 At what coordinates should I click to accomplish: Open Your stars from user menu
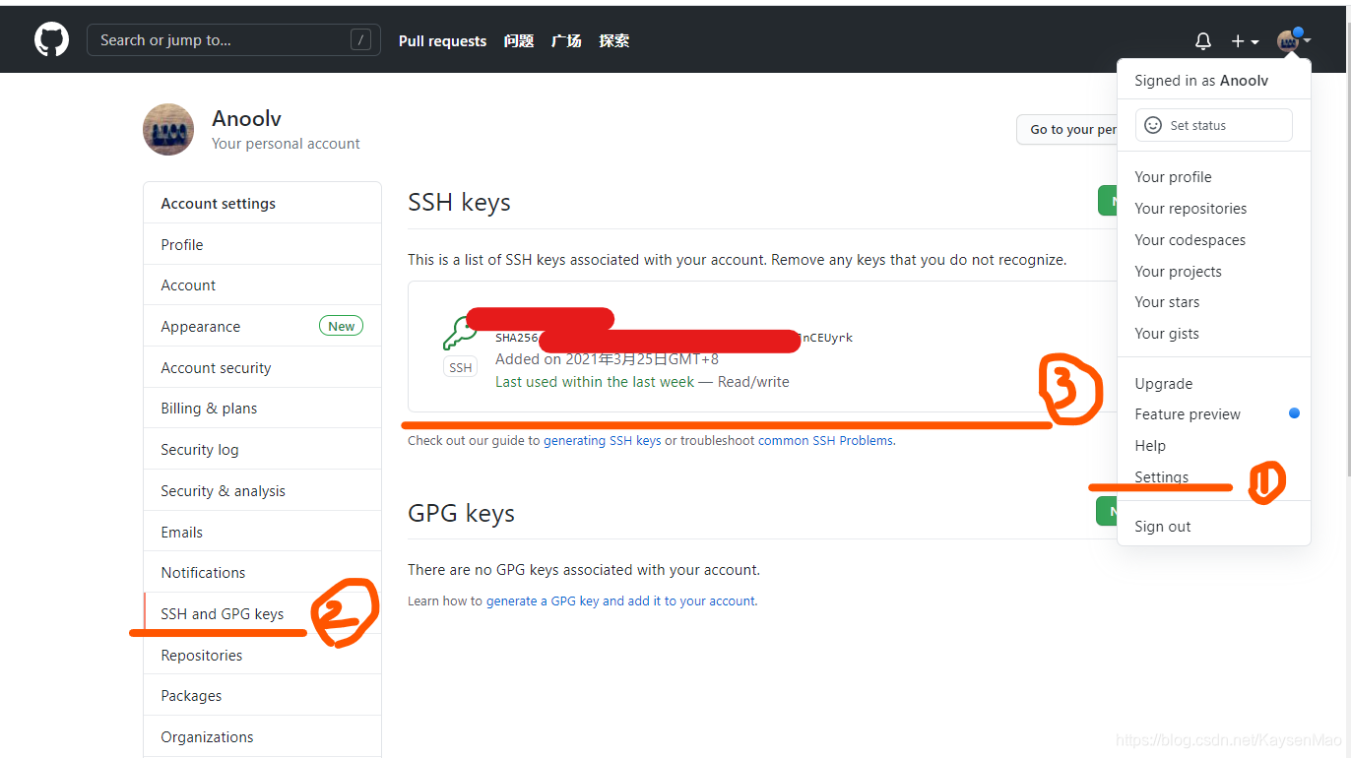[1213, 302]
